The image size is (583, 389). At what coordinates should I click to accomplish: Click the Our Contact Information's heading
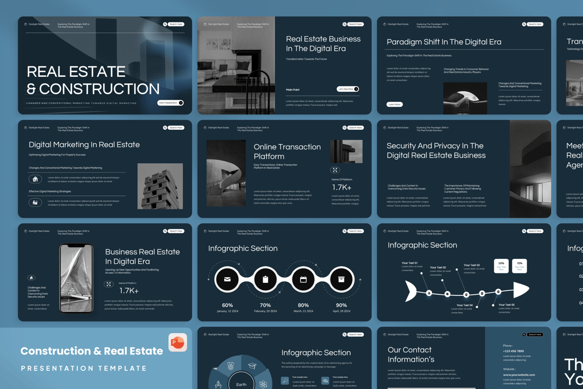pos(411,355)
